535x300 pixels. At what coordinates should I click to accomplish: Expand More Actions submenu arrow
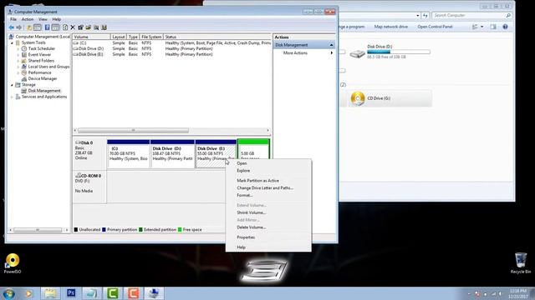coord(331,53)
